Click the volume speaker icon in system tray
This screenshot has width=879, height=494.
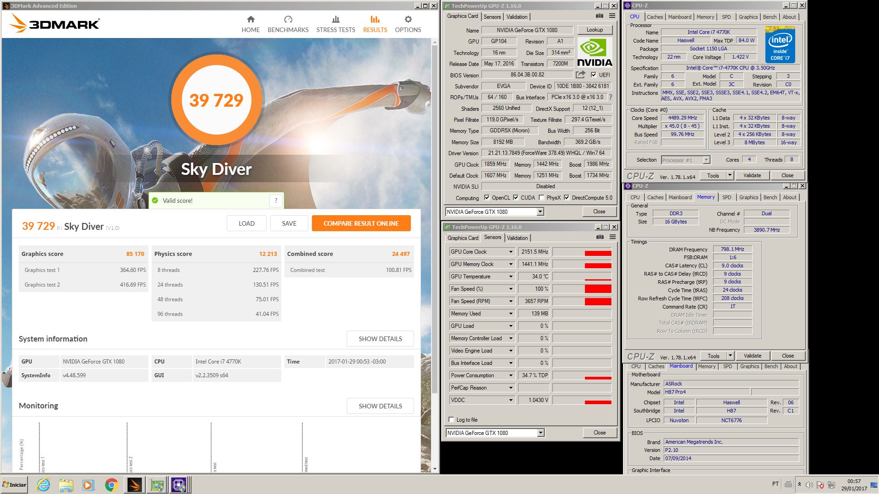click(x=809, y=484)
